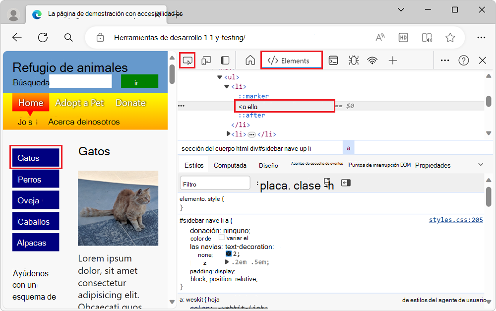The image size is (496, 311).
Task: Click the Perros sidebar link
Action: [36, 179]
